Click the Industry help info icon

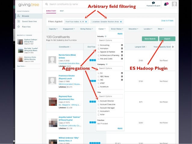(x=106, y=36)
